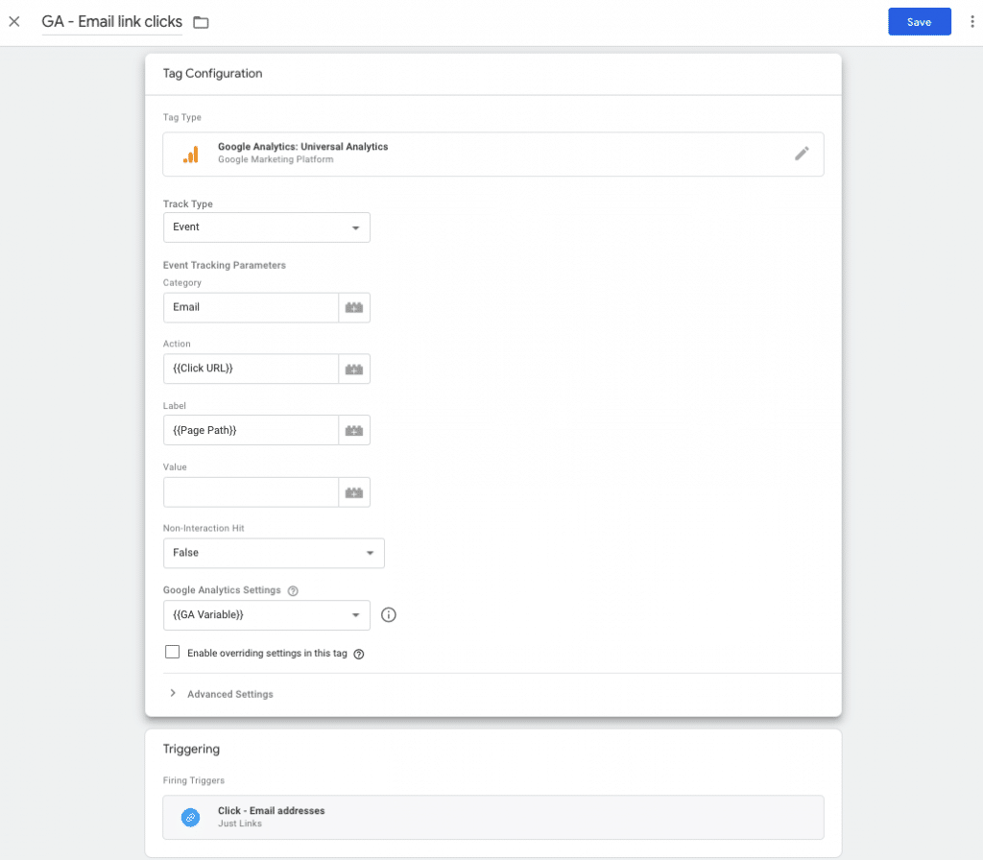Open help for Google Analytics Settings
983x860 pixels.
coord(293,590)
